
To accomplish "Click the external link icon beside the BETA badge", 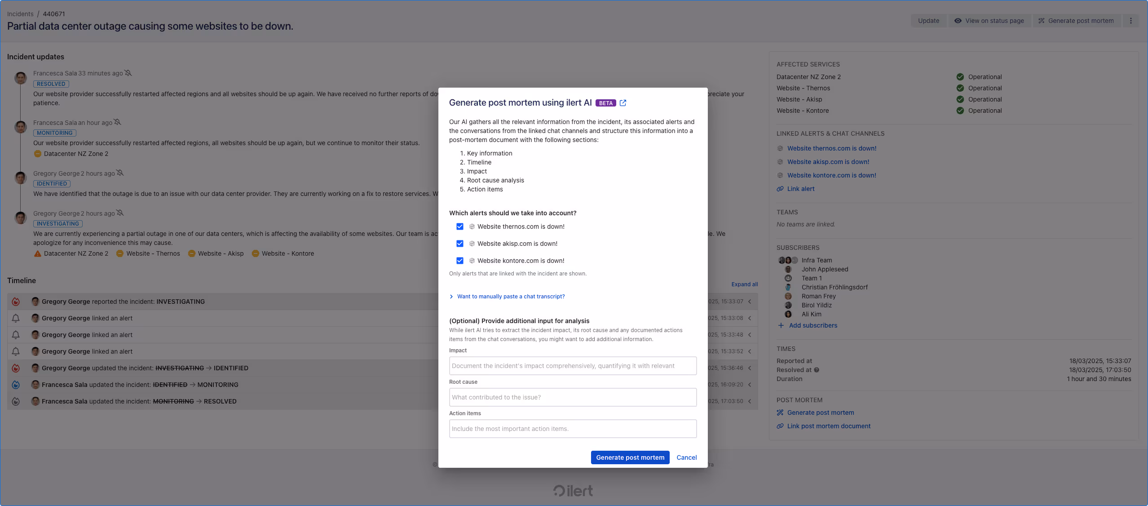I will (x=623, y=103).
